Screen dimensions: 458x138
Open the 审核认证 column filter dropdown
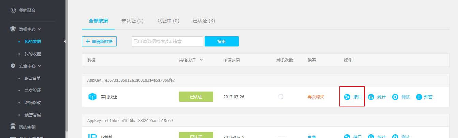(201, 60)
